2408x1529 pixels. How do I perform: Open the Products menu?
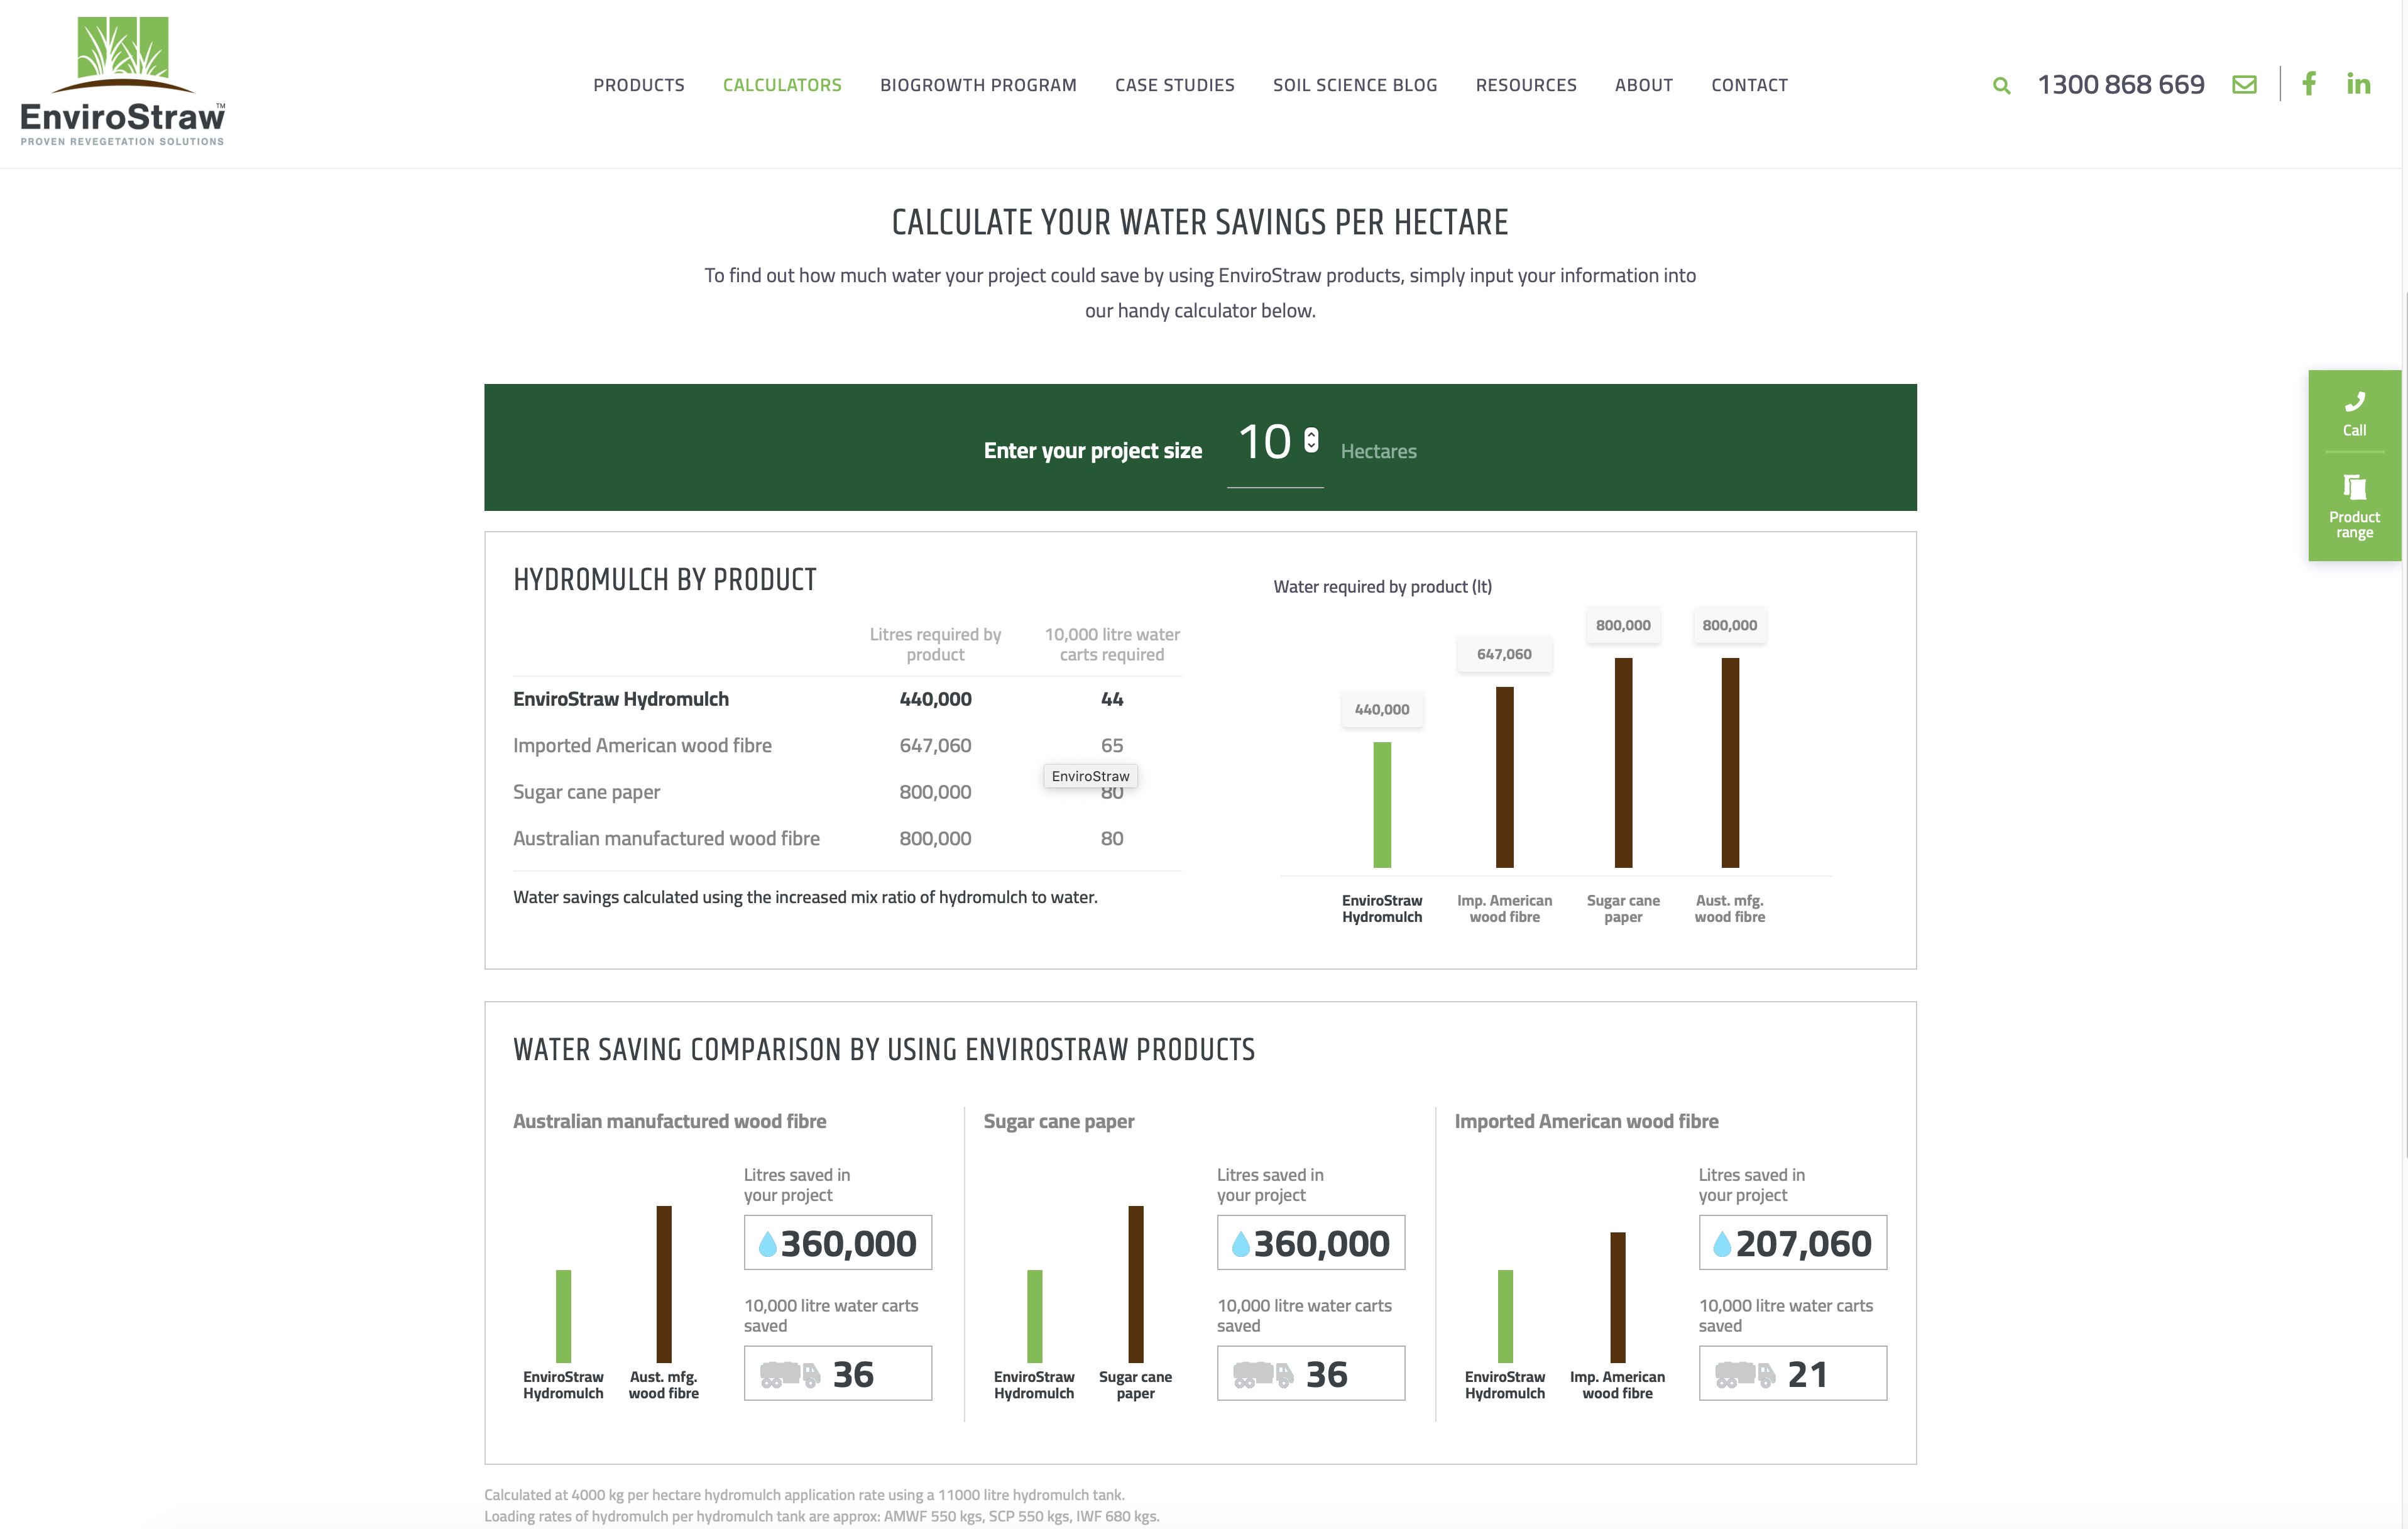click(639, 85)
